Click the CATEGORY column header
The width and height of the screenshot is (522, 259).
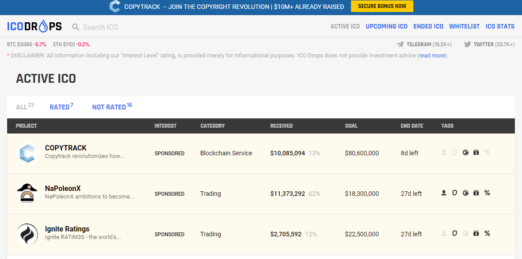212,125
